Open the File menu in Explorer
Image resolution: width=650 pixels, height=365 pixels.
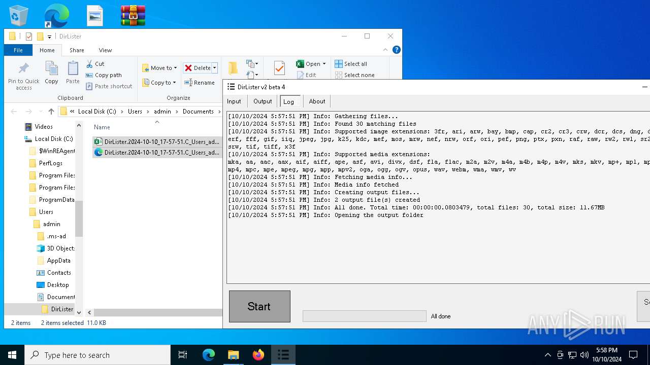(18, 50)
